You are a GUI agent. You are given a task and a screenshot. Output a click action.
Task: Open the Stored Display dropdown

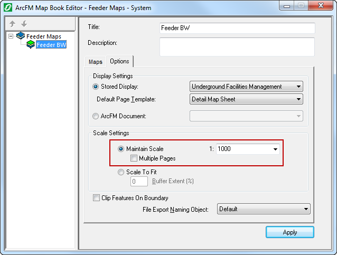299,87
